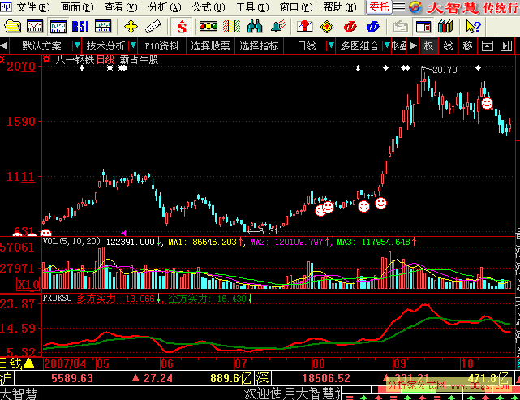Open the alarm bell alert icon
The image size is (520, 400).
click(278, 26)
